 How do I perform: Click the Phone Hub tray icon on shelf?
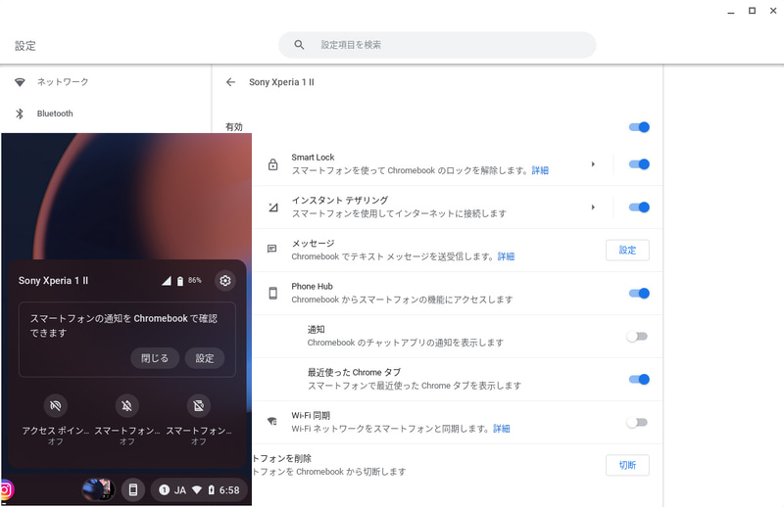133,490
